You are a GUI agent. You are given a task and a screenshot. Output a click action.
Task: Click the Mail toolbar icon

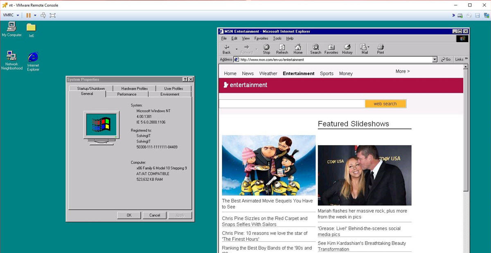click(x=364, y=47)
